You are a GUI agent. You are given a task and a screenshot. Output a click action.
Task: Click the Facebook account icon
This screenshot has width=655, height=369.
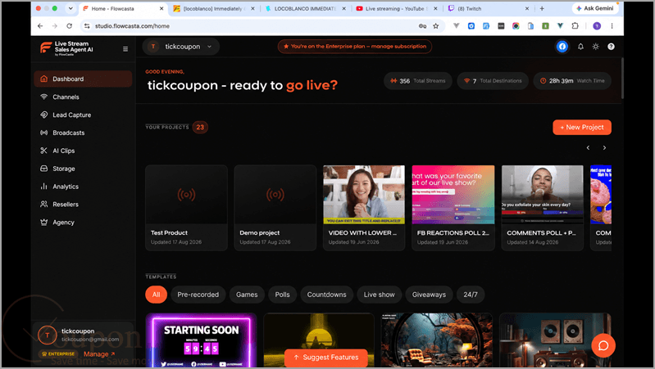562,47
